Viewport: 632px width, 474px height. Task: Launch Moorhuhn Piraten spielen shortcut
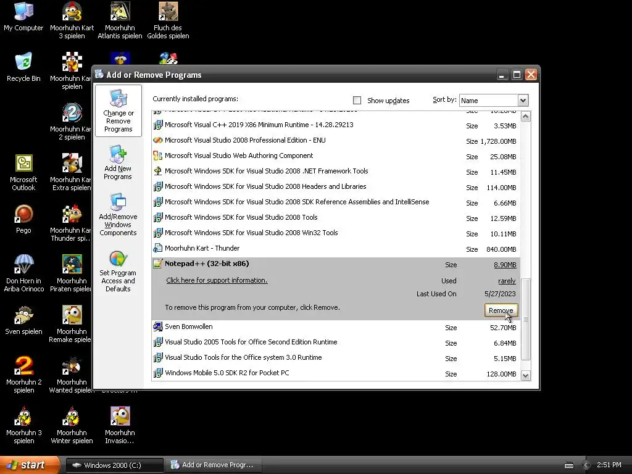coord(71,273)
